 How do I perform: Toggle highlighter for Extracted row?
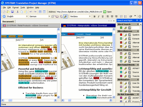coord(125,39)
